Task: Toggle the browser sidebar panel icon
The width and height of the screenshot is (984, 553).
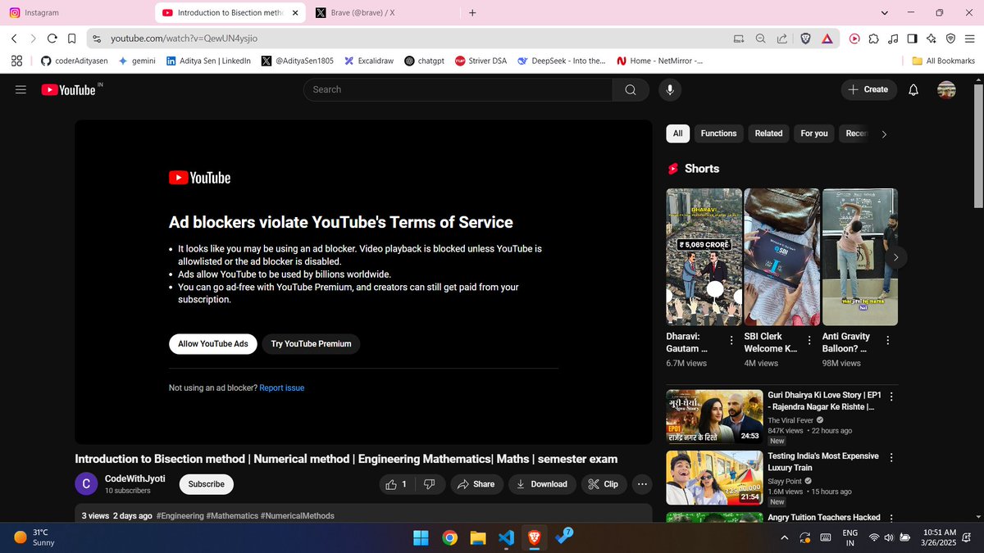Action: [x=912, y=39]
